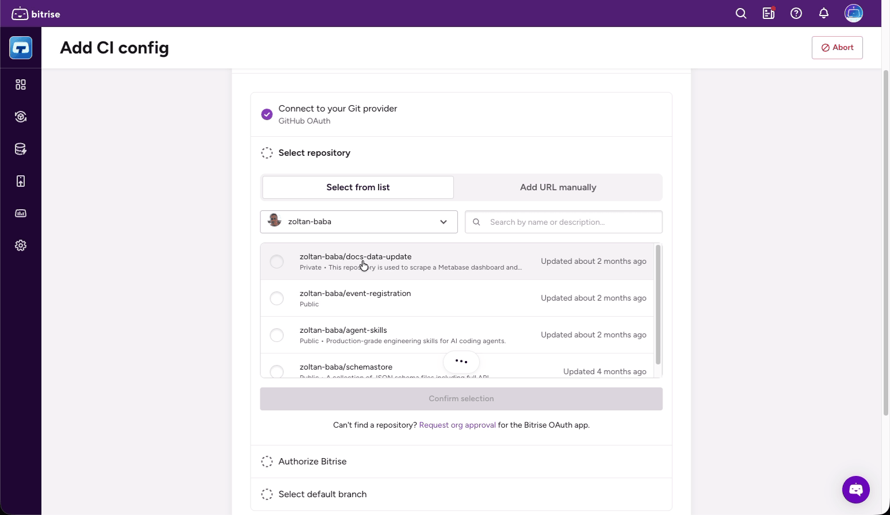
Task: Expand the Authorize Bitrise step
Action: coord(461,462)
